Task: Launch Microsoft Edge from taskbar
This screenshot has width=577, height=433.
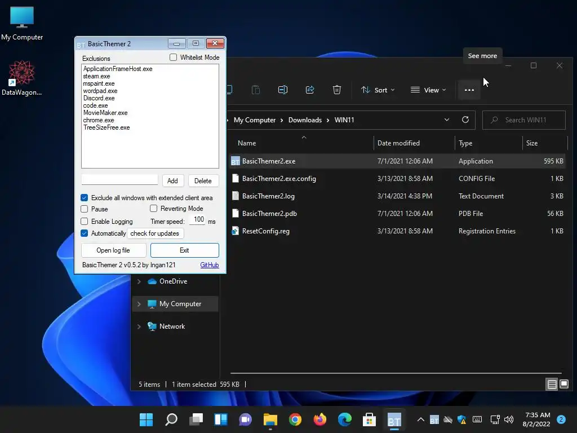Action: (345, 419)
